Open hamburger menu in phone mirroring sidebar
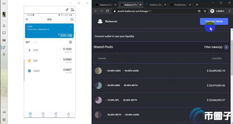233x124 pixels. [4, 3]
